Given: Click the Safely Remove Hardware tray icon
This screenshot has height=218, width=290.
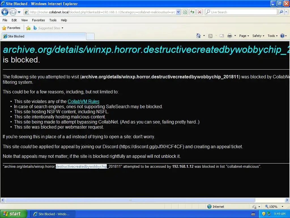Looking at the screenshot, I should pyautogui.click(x=269, y=214).
